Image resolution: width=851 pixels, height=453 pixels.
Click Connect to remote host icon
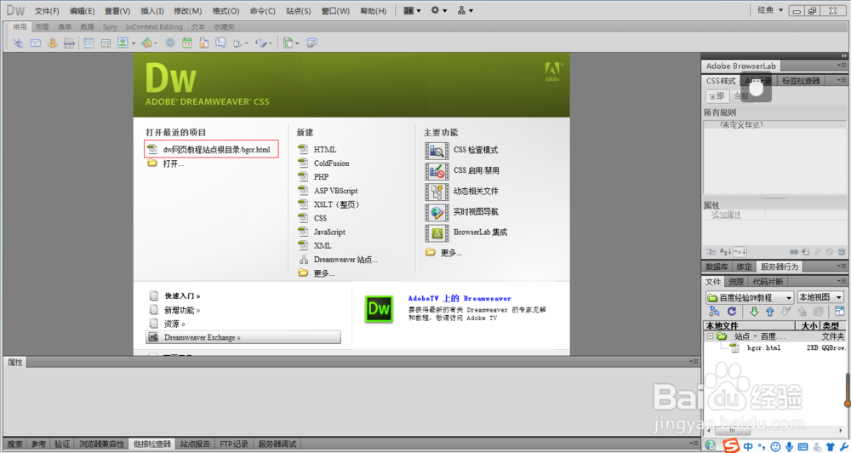coord(714,312)
